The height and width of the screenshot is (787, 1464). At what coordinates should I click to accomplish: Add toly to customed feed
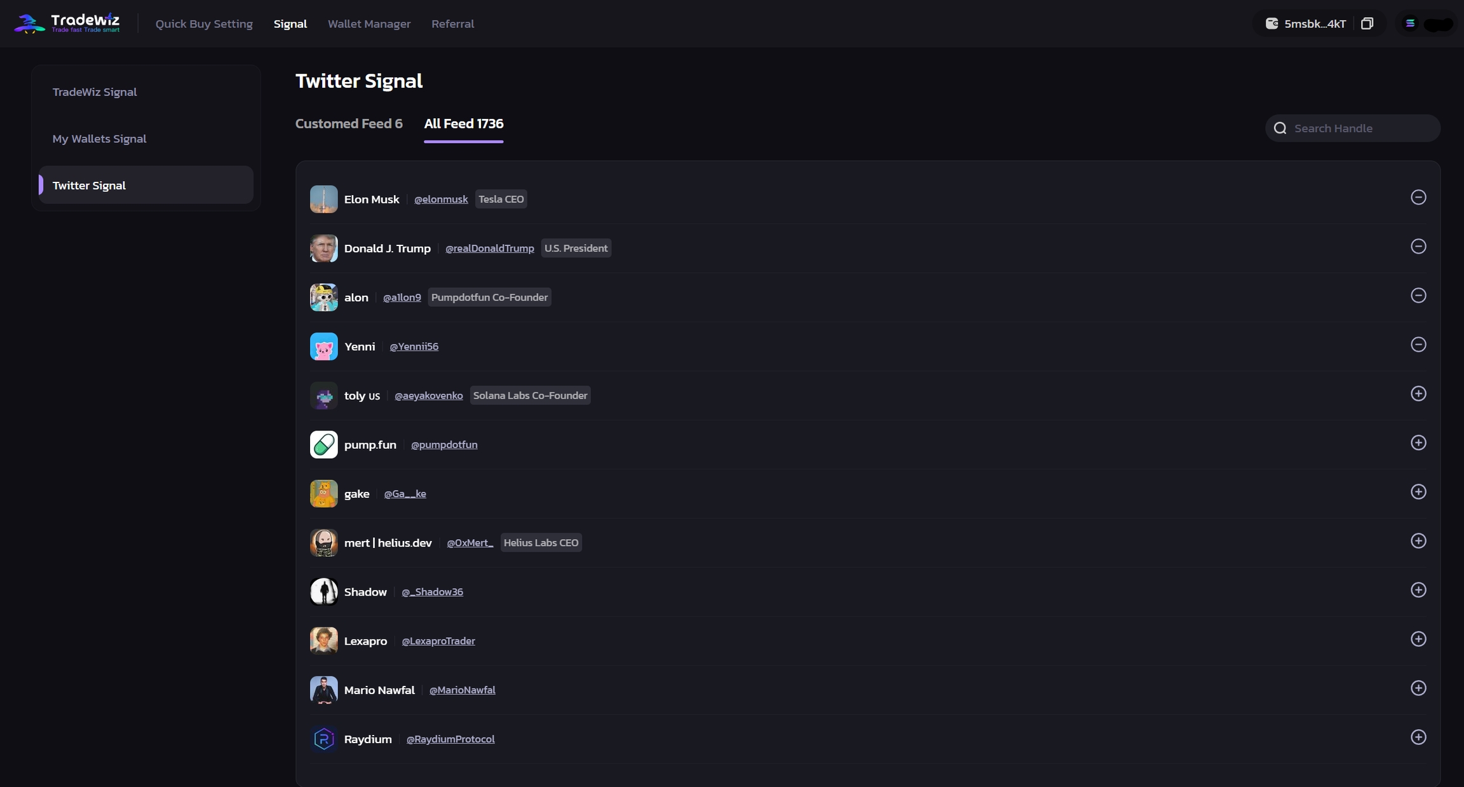pos(1418,393)
